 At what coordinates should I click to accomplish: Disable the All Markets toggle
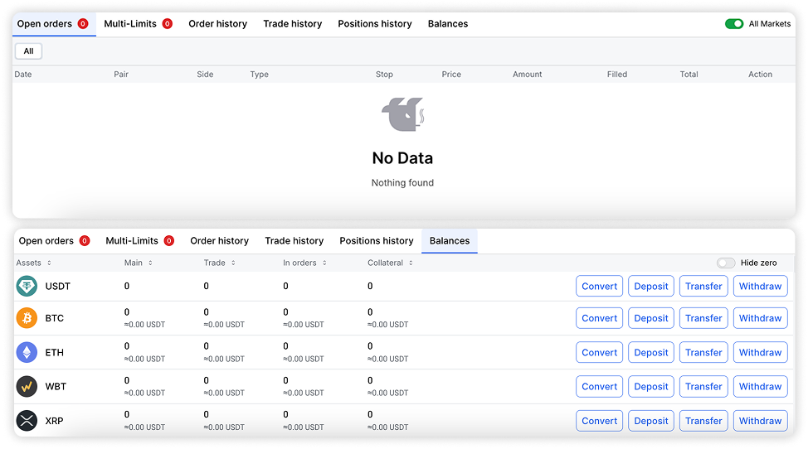pos(734,24)
